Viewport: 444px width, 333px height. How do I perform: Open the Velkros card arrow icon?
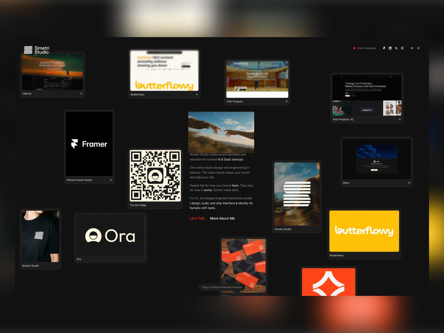81,94
